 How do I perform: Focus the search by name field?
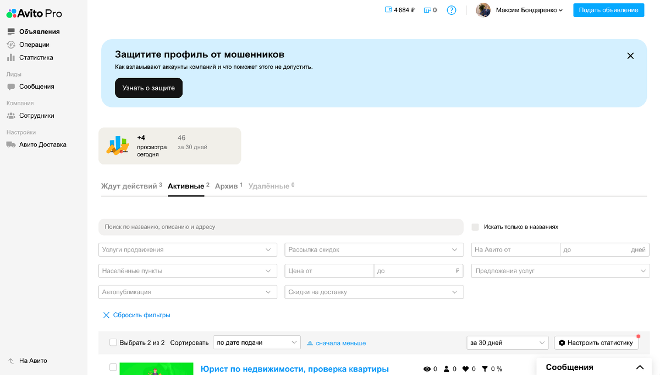[281, 227]
